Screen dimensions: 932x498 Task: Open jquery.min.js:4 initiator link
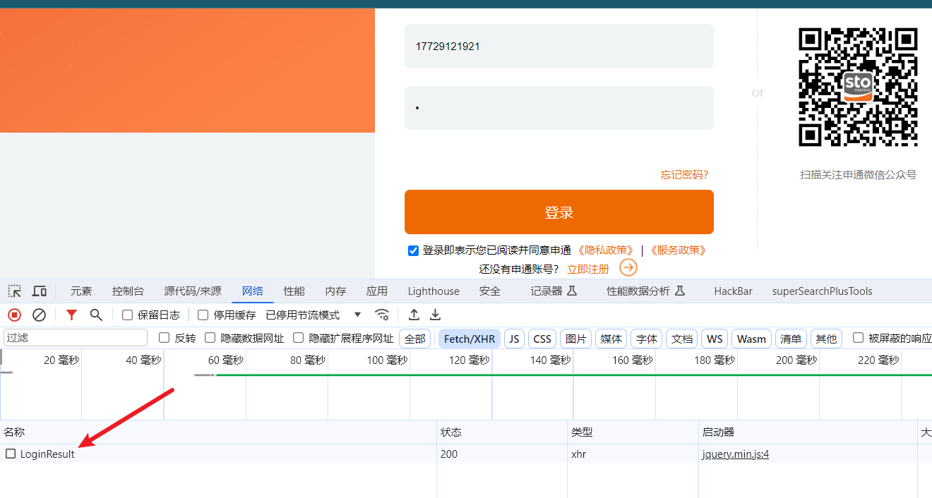click(x=736, y=454)
